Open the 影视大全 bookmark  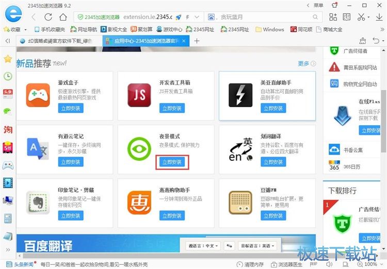point(114,29)
